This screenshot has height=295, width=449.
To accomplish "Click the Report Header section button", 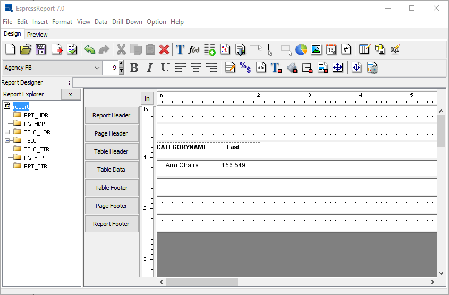I will tap(112, 115).
